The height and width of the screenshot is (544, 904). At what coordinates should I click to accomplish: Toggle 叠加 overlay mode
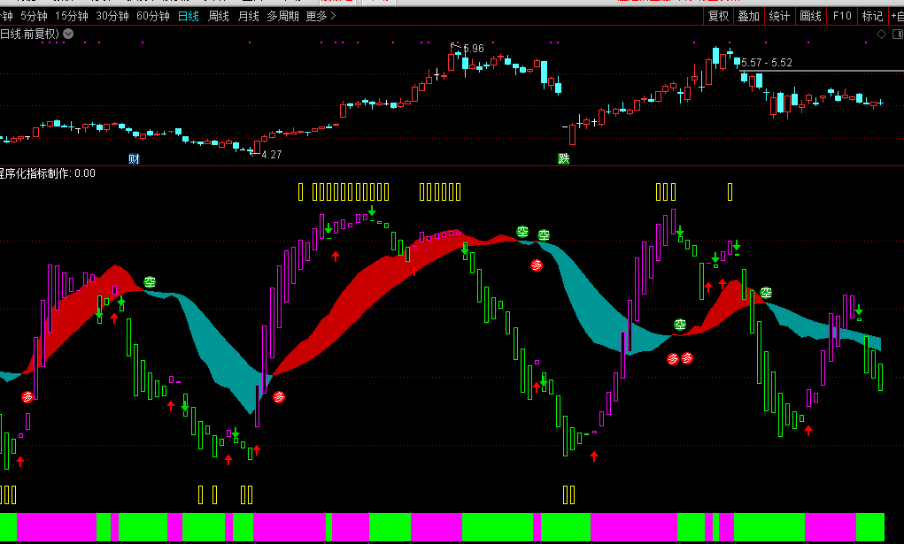tap(748, 16)
